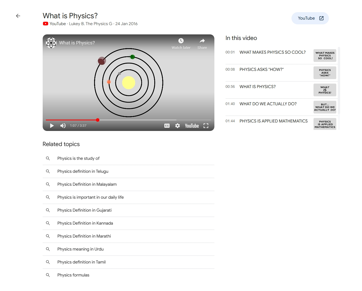Click search icon beside 'Physics meaning in Urdu'
The width and height of the screenshot is (362, 291).
click(48, 249)
